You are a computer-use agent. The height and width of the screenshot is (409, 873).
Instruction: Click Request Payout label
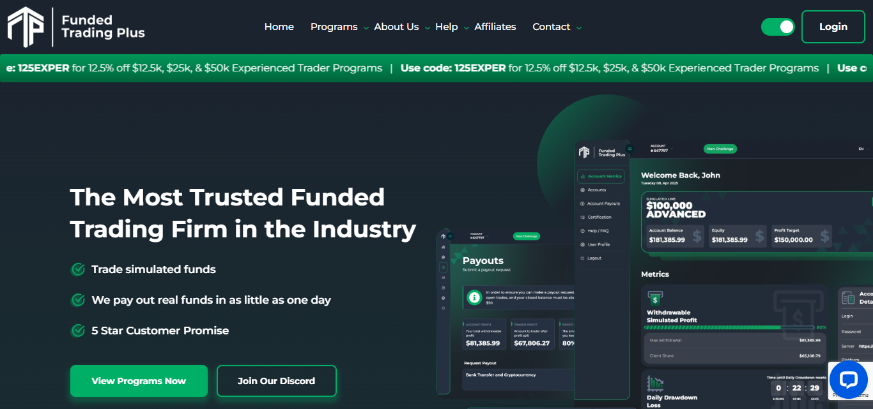click(480, 363)
